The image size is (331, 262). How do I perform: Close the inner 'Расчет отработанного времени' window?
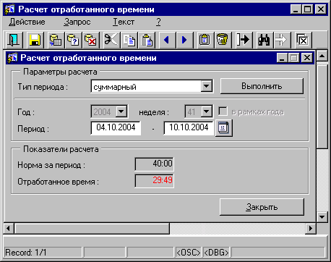tap(307, 58)
